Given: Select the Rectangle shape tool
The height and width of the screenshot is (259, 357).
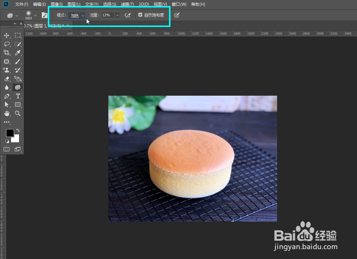Looking at the screenshot, I should 17,105.
